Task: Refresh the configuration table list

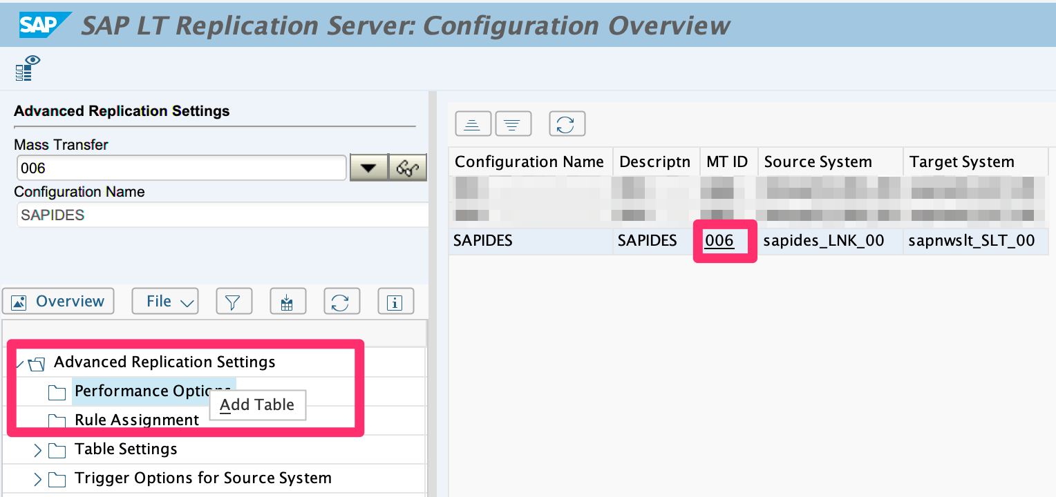Action: click(567, 124)
